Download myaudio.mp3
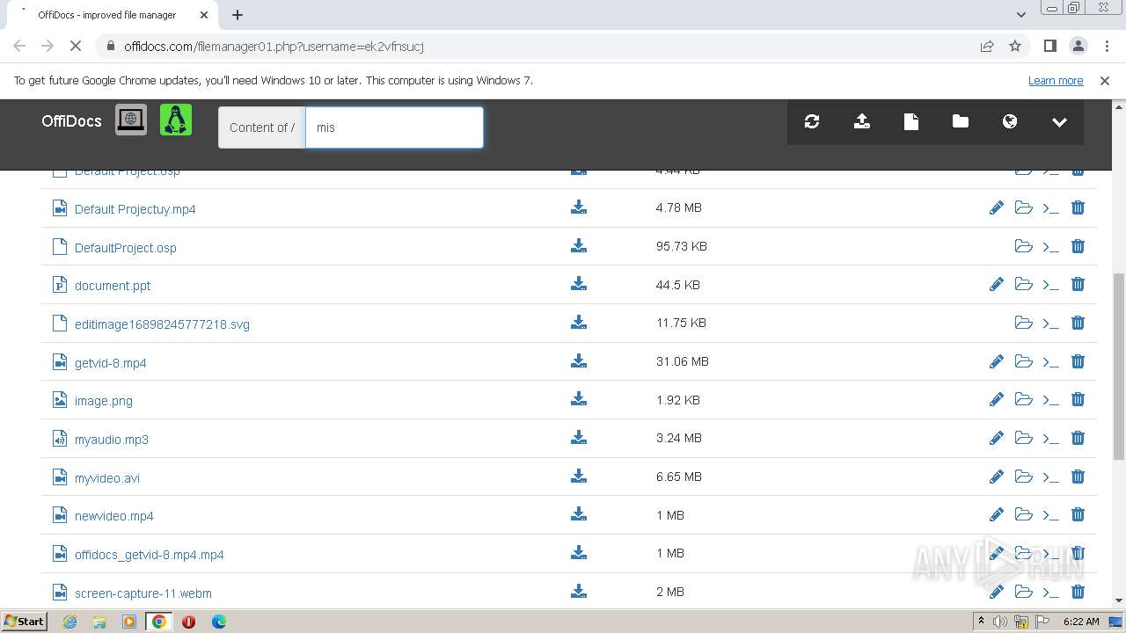 click(579, 438)
